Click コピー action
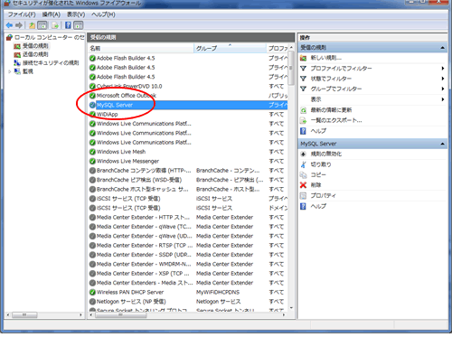The height and width of the screenshot is (337, 452). [318, 174]
